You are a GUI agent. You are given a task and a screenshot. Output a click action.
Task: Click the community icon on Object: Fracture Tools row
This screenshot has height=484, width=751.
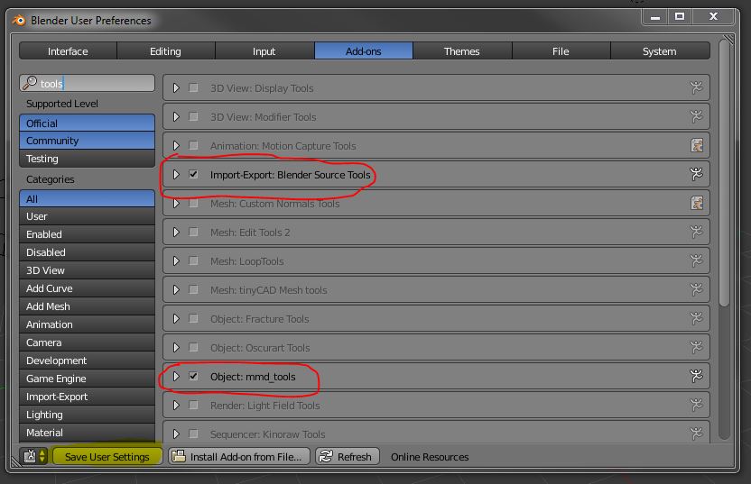click(697, 318)
